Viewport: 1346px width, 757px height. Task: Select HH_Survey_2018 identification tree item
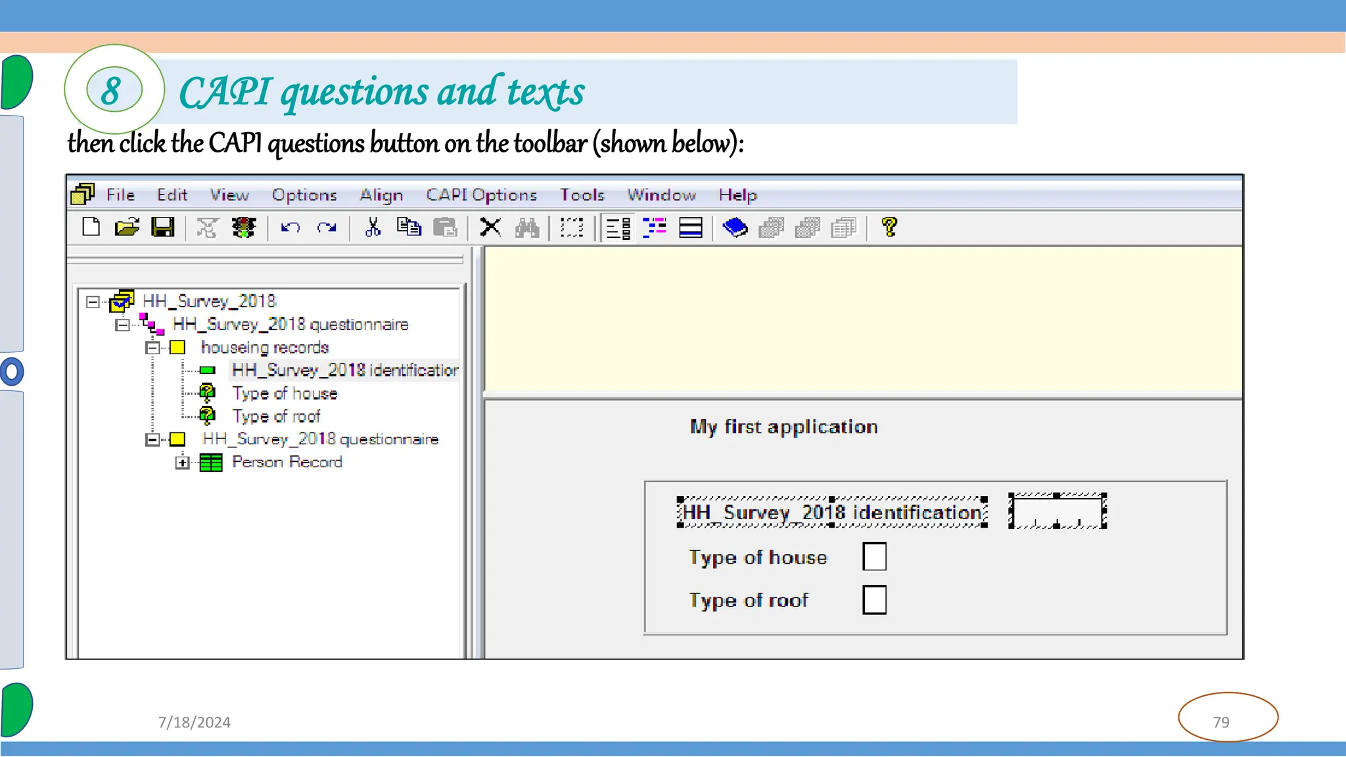(x=345, y=370)
